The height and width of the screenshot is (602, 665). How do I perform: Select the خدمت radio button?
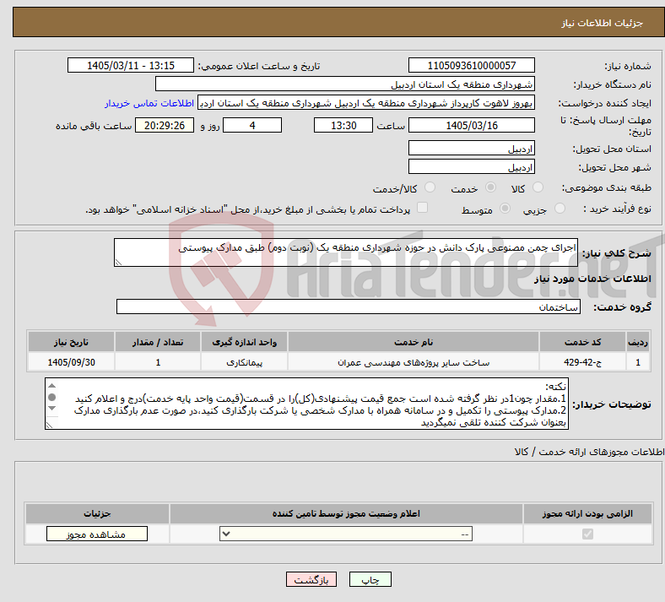490,187
